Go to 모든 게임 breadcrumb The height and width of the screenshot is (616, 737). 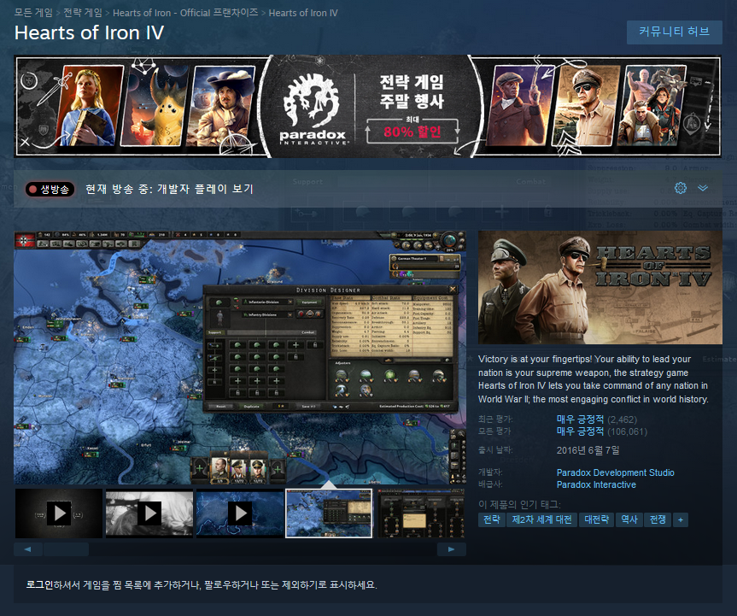click(x=33, y=13)
